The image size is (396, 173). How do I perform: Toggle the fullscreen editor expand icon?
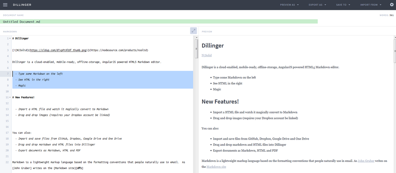tap(193, 31)
